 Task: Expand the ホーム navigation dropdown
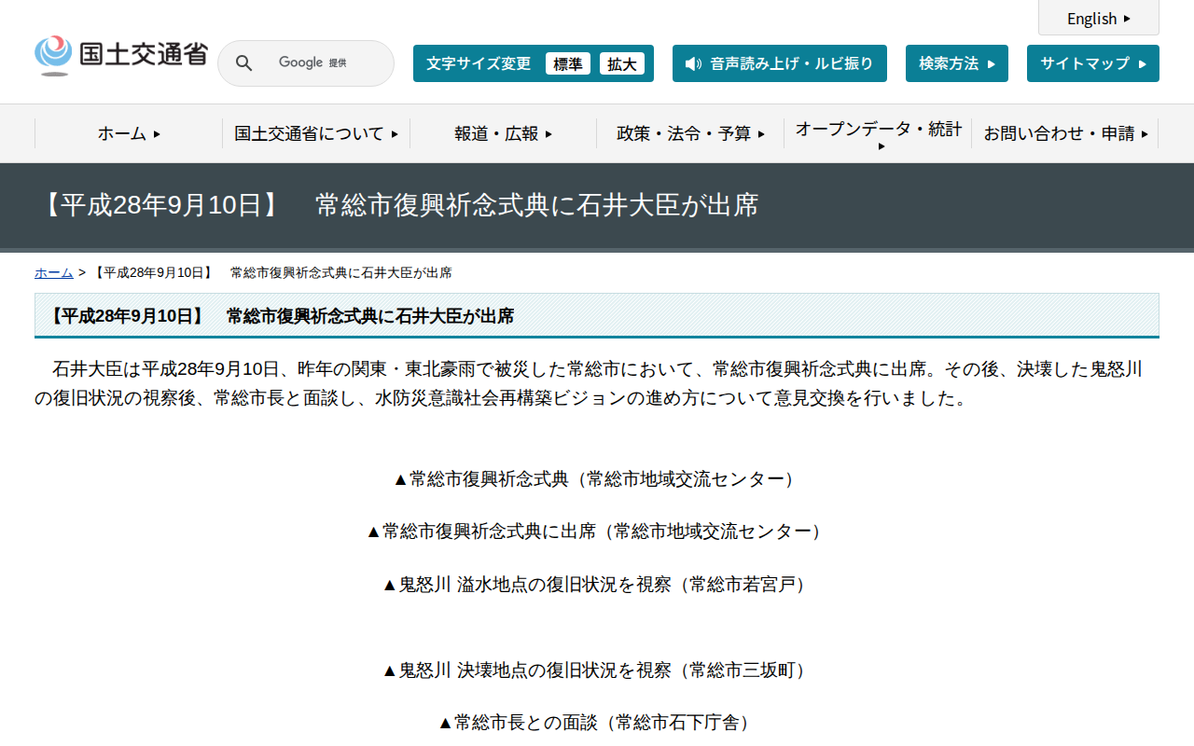(128, 133)
